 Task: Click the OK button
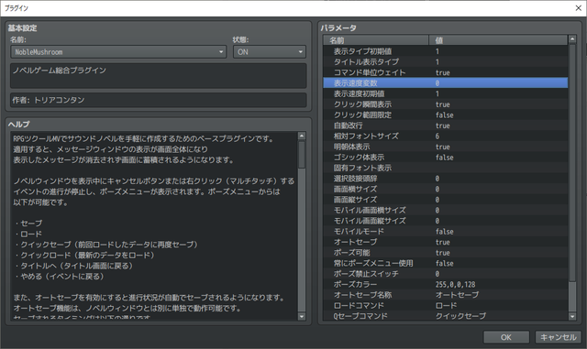point(506,337)
